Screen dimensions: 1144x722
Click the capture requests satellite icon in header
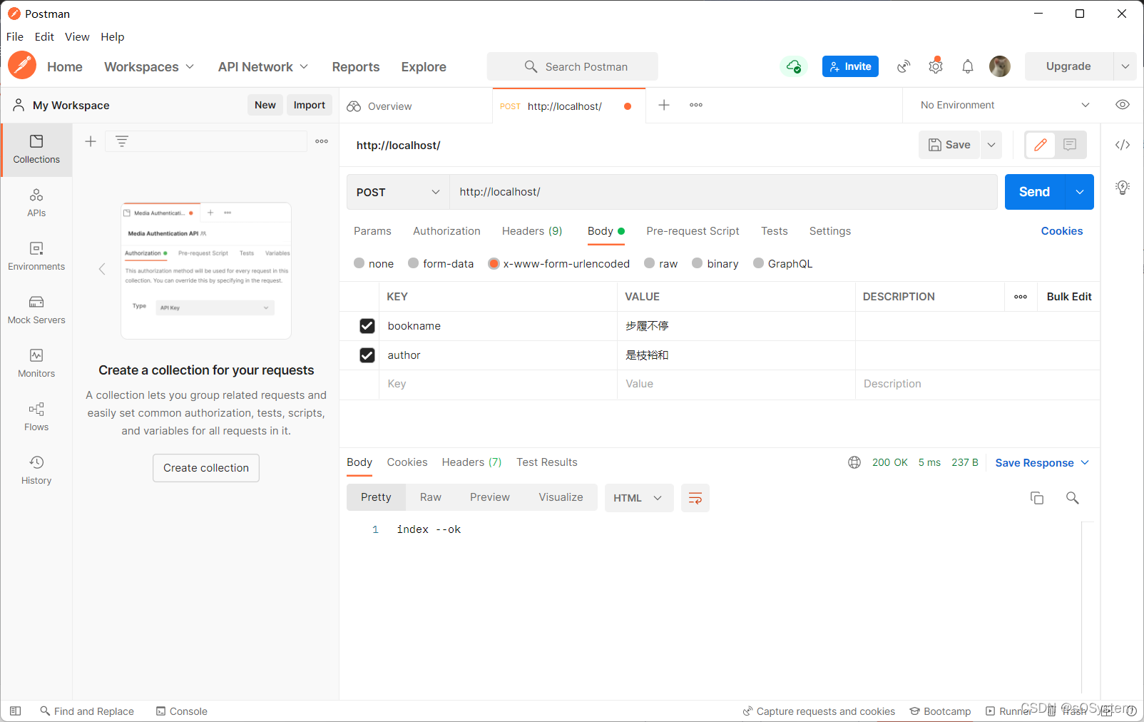[x=904, y=66]
